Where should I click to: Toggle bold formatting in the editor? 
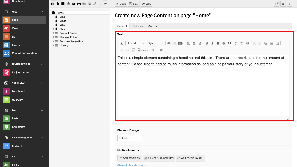pyautogui.click(x=207, y=43)
